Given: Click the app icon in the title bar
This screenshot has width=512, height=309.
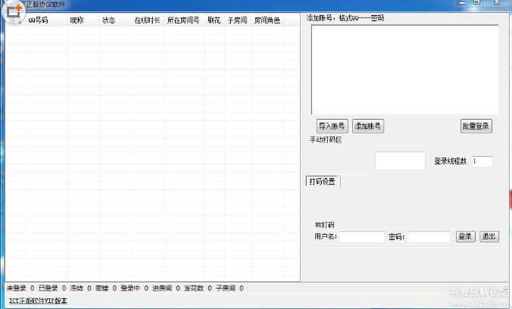Looking at the screenshot, I should point(12,11).
